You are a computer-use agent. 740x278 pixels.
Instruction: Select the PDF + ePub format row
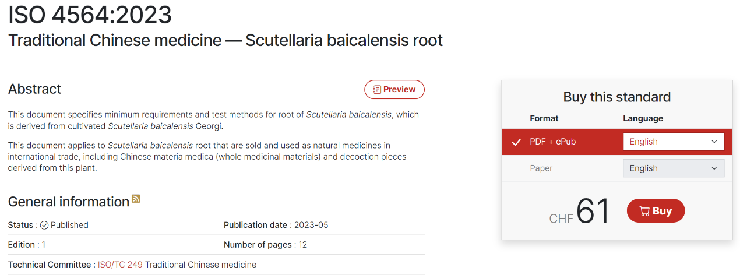(617, 142)
